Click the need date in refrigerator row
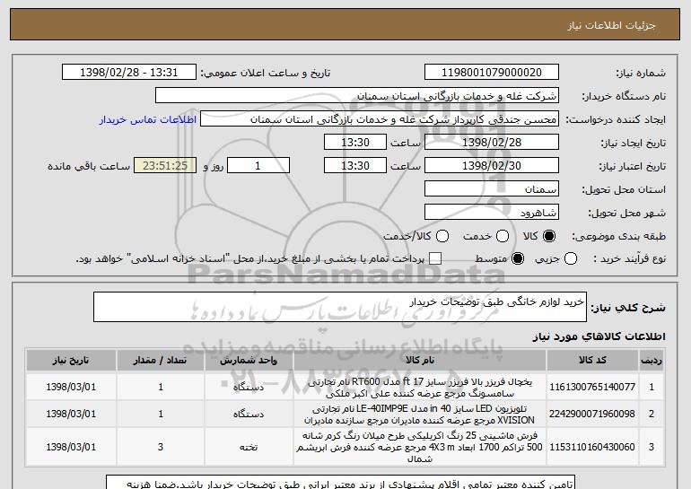The image size is (691, 489). 71,387
